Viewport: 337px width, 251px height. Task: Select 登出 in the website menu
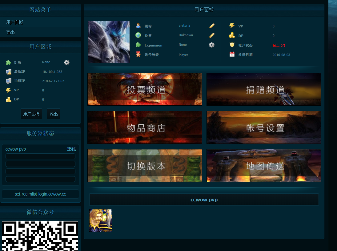(10, 32)
